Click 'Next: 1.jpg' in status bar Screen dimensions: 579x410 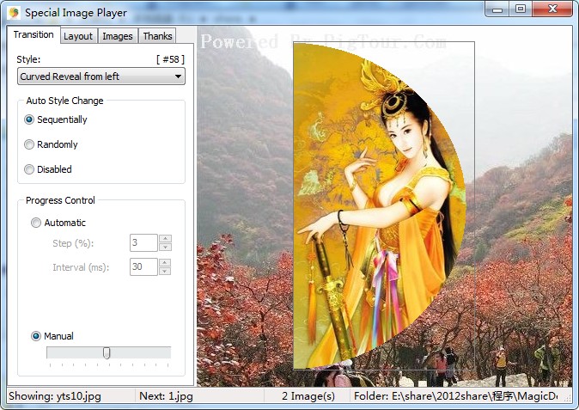166,396
